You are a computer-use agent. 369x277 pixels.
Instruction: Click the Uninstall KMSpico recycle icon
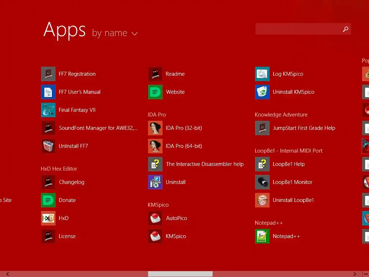[262, 92]
